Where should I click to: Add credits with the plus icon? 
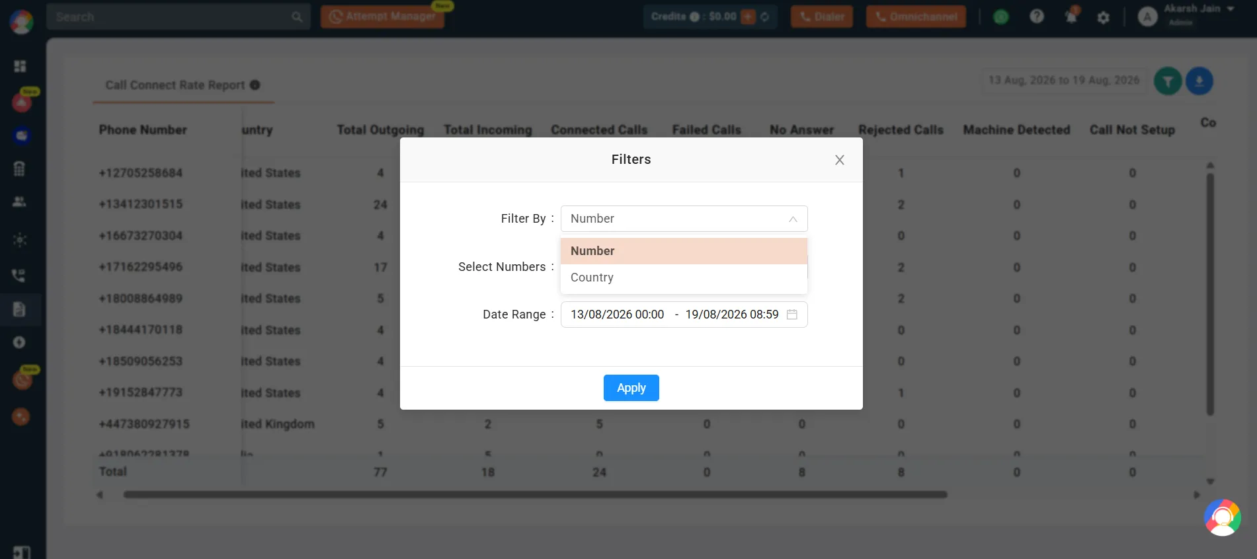pyautogui.click(x=749, y=17)
